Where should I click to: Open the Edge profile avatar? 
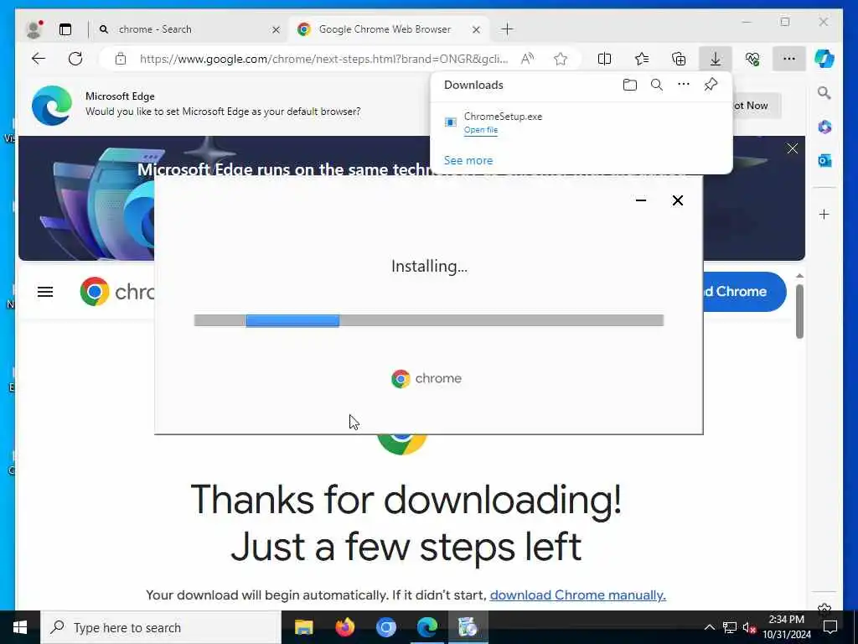coord(34,29)
